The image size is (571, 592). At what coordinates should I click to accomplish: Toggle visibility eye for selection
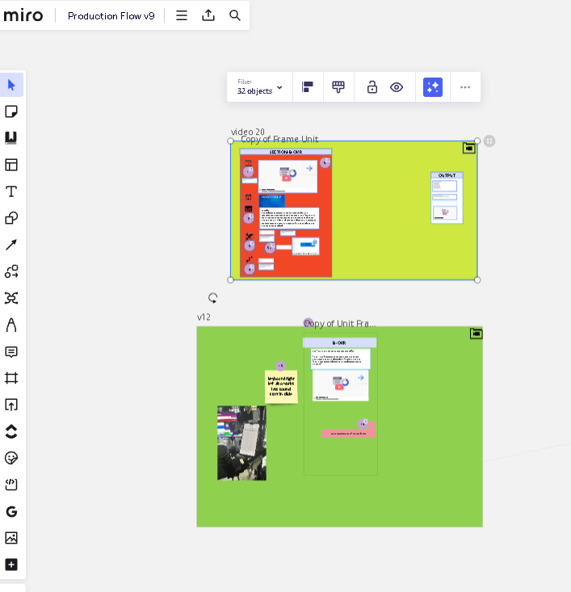397,87
